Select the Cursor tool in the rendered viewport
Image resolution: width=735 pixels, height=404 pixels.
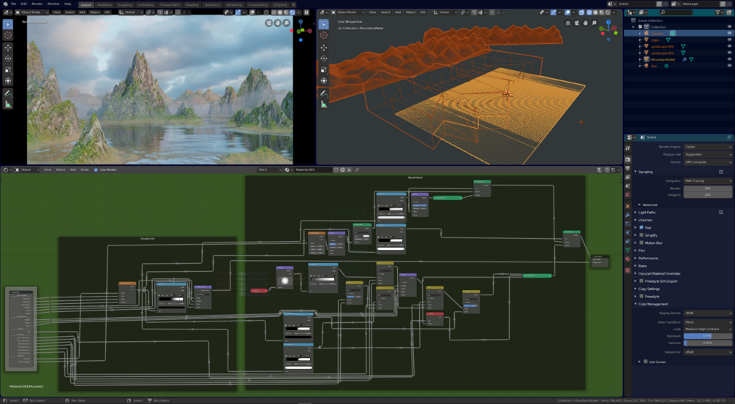point(8,35)
